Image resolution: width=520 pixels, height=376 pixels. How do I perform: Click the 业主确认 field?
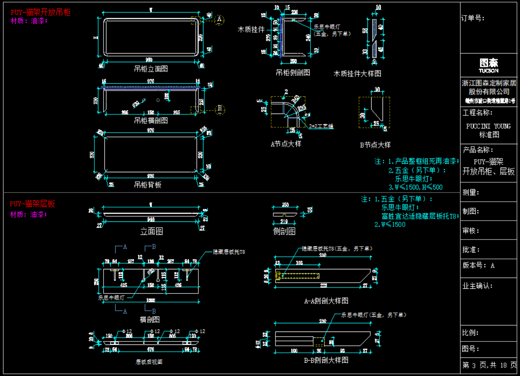(x=477, y=286)
